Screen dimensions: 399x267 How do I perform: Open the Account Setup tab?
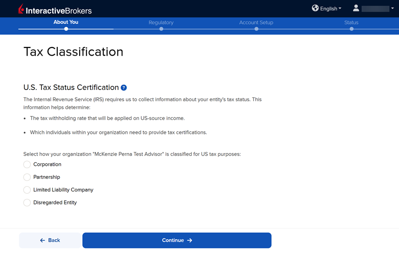pos(256,22)
